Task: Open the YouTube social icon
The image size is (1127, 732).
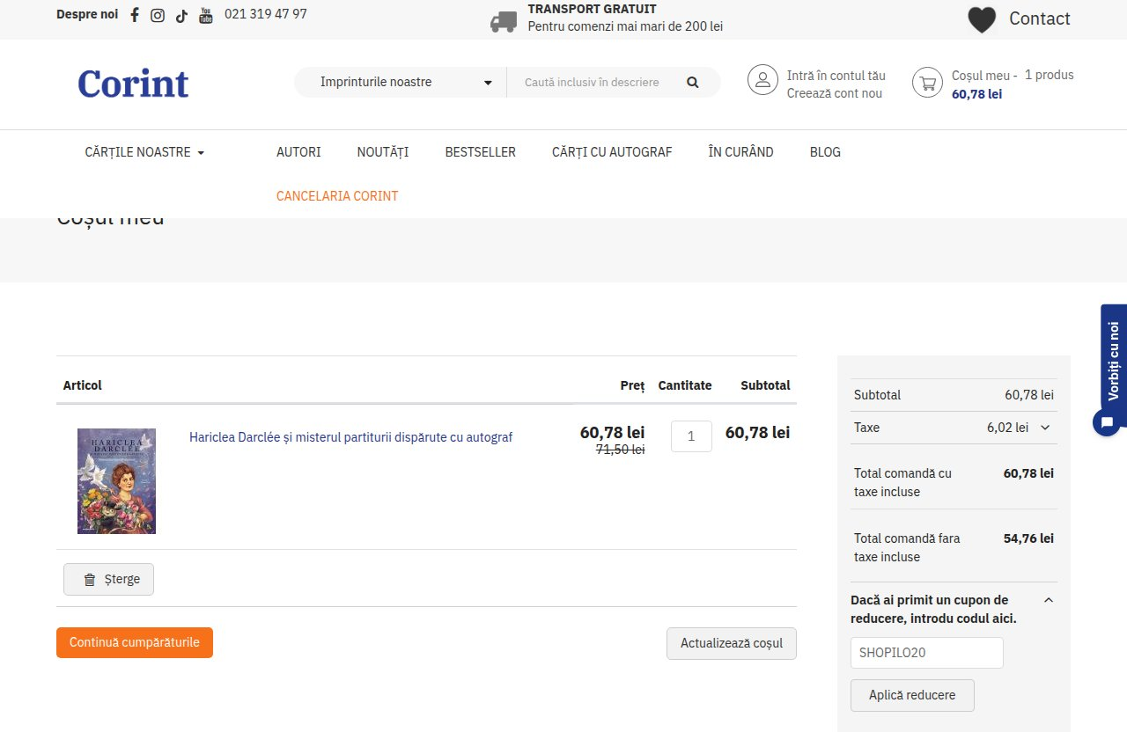Action: [x=206, y=15]
